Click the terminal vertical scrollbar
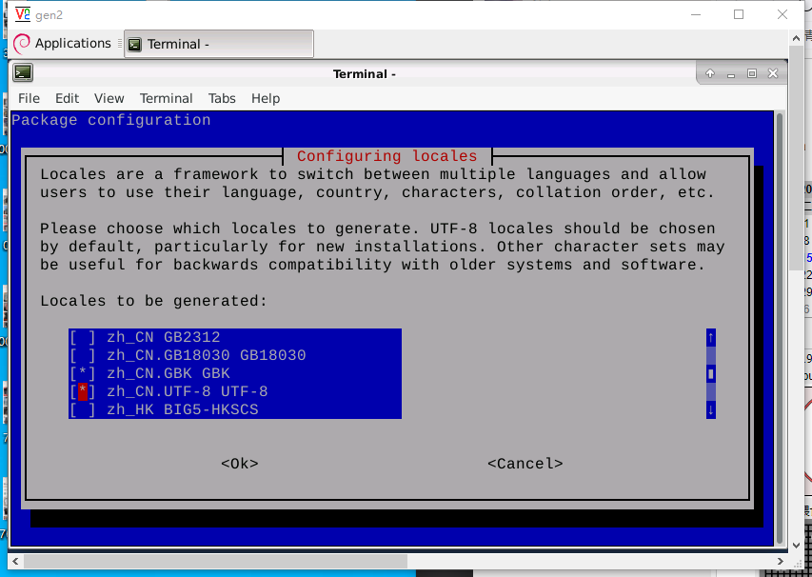Screen dimensions: 812x577 (780, 328)
